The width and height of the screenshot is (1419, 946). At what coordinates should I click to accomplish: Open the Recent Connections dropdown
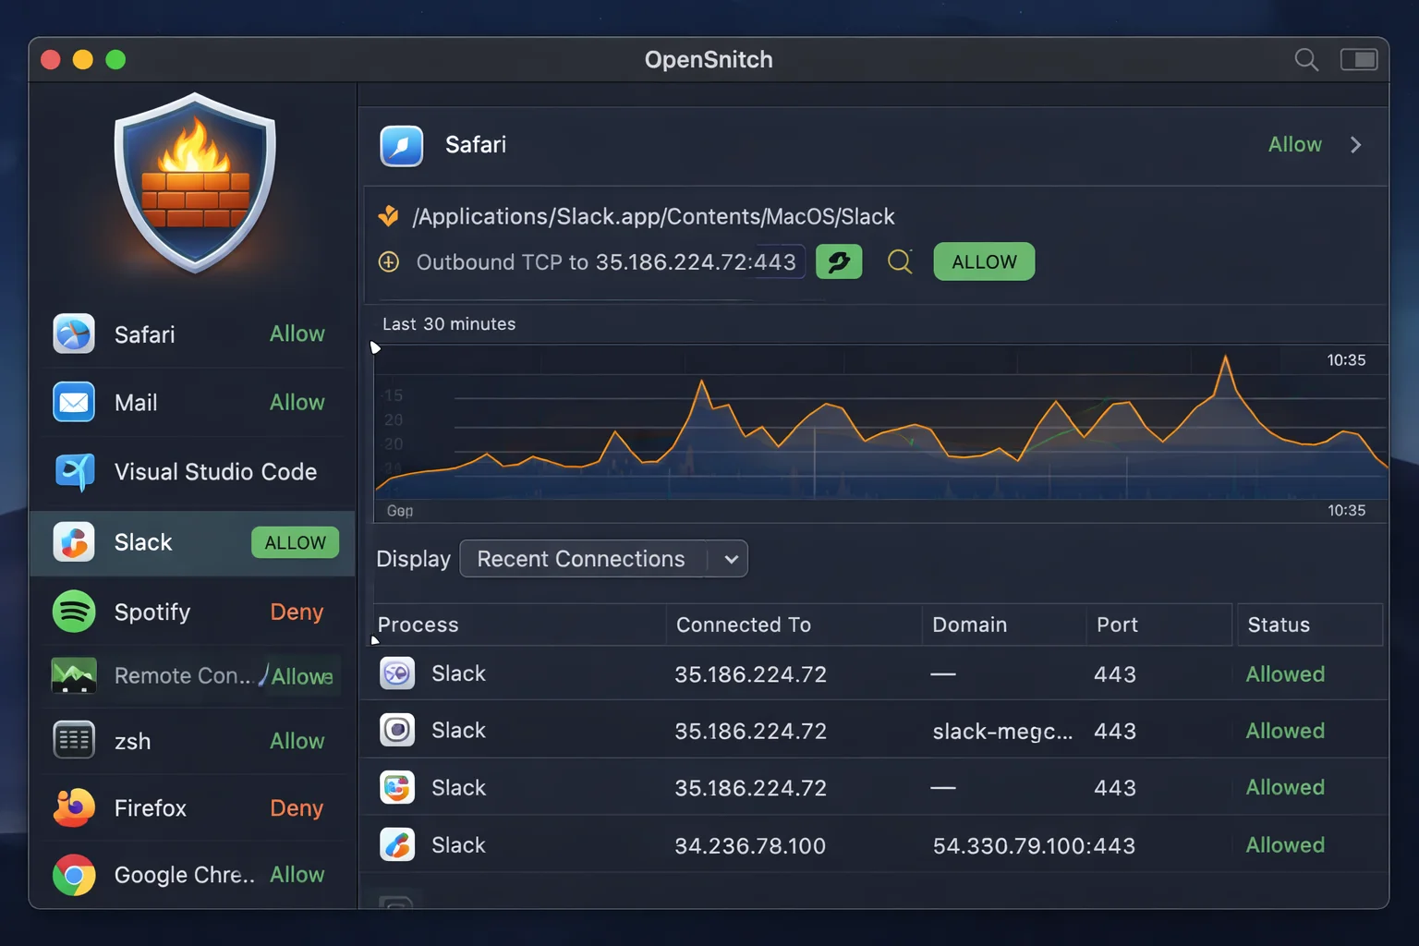click(x=603, y=559)
